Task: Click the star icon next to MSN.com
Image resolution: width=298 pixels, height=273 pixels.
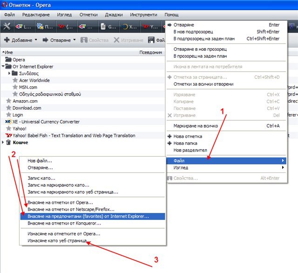Action: click(x=15, y=87)
